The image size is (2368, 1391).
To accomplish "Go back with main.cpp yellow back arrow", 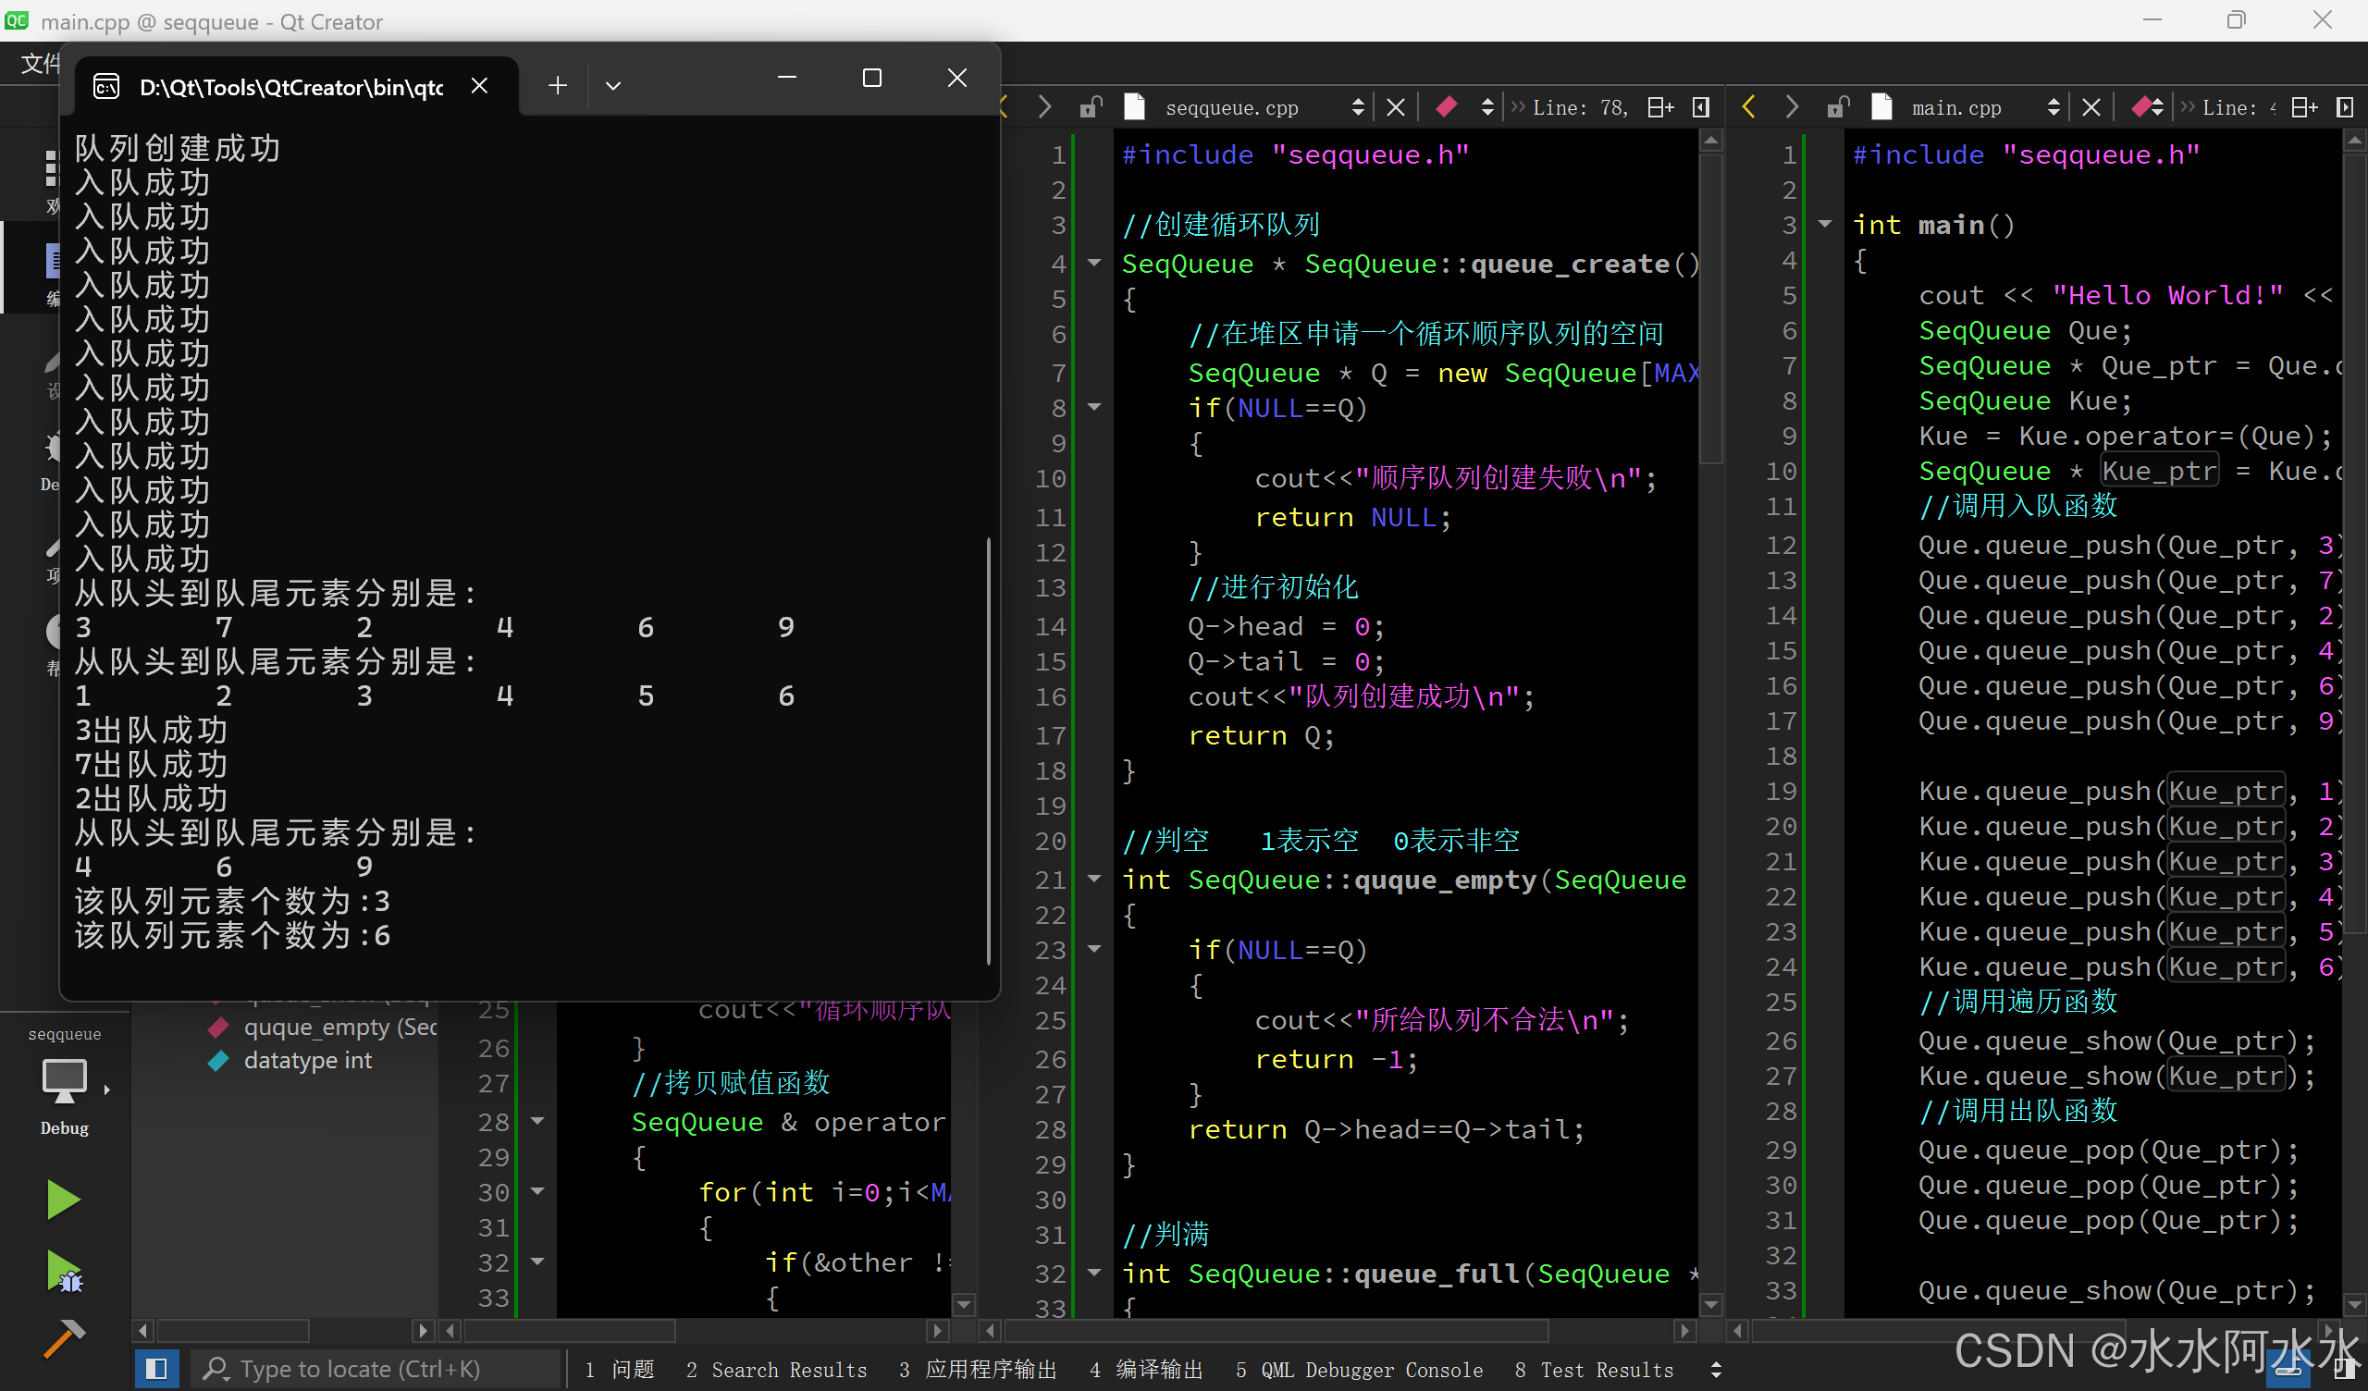I will (1748, 107).
